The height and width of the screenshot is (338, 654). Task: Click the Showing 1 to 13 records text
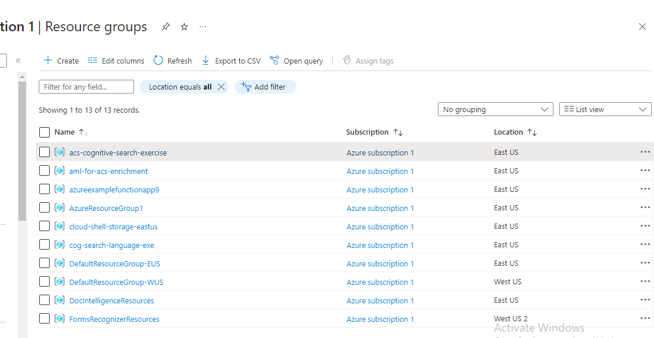89,110
